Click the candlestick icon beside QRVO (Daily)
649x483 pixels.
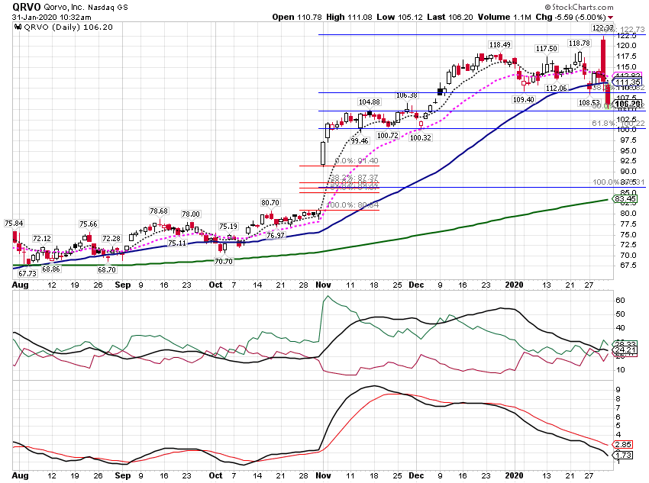[x=18, y=27]
